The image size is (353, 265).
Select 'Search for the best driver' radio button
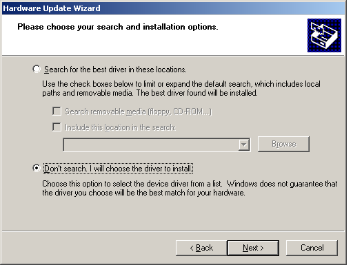point(37,69)
